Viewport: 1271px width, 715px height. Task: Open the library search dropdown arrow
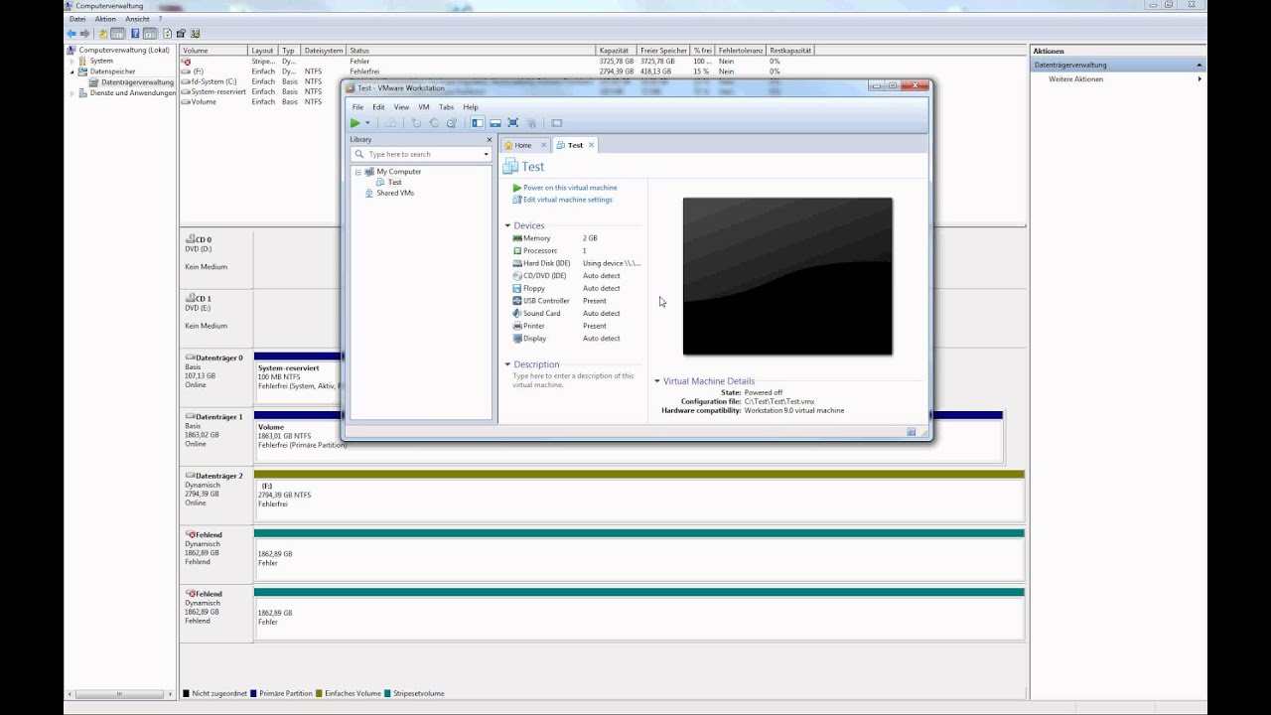(487, 154)
